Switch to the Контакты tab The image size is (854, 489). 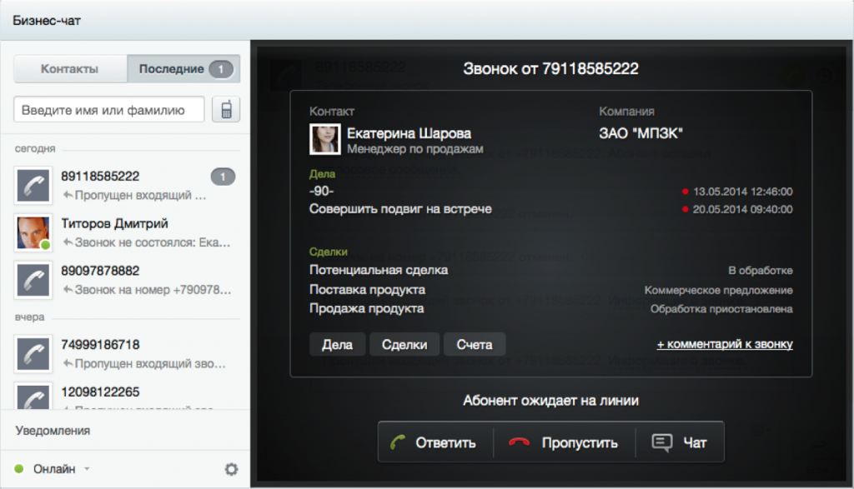[70, 69]
